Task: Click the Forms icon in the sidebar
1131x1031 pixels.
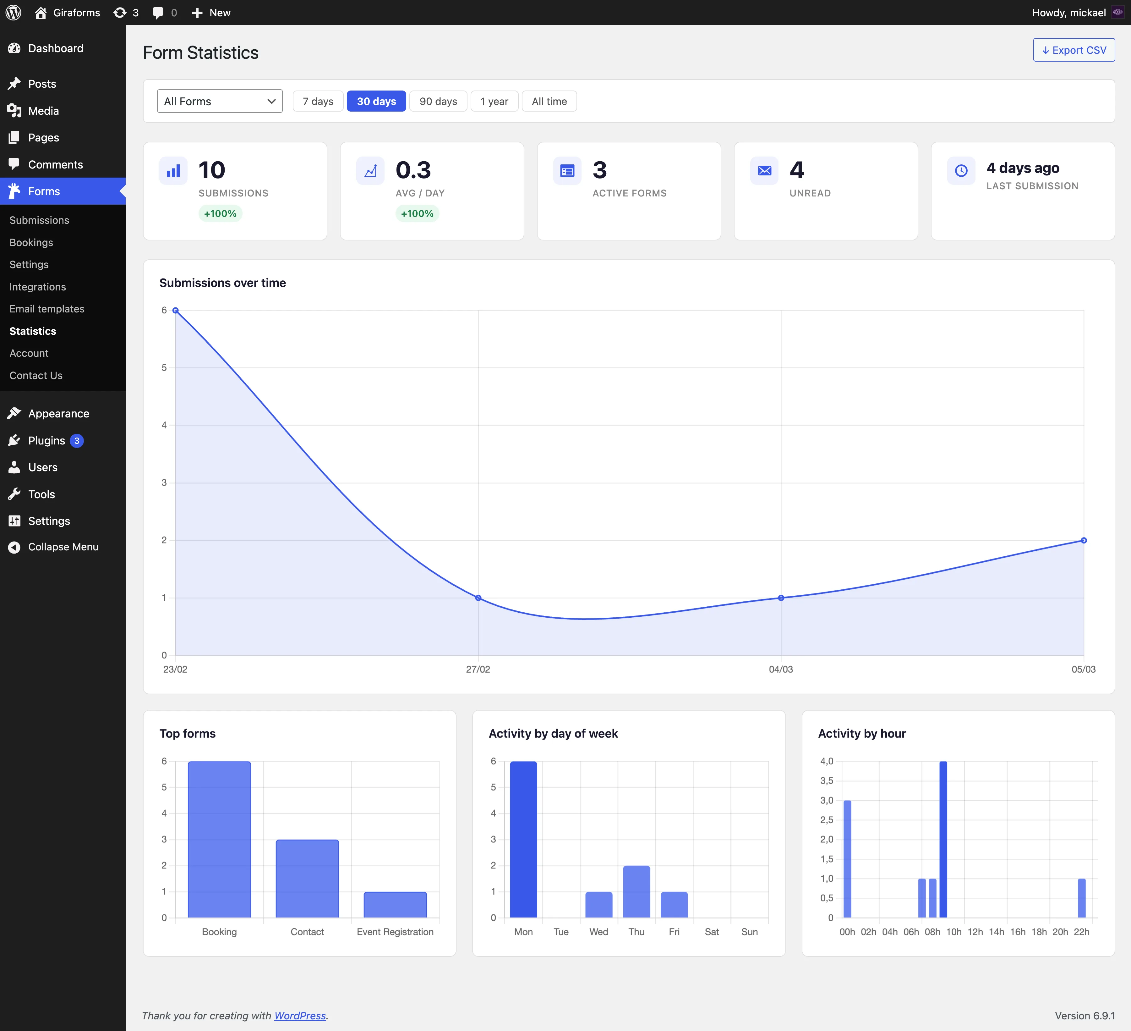Action: 14,191
